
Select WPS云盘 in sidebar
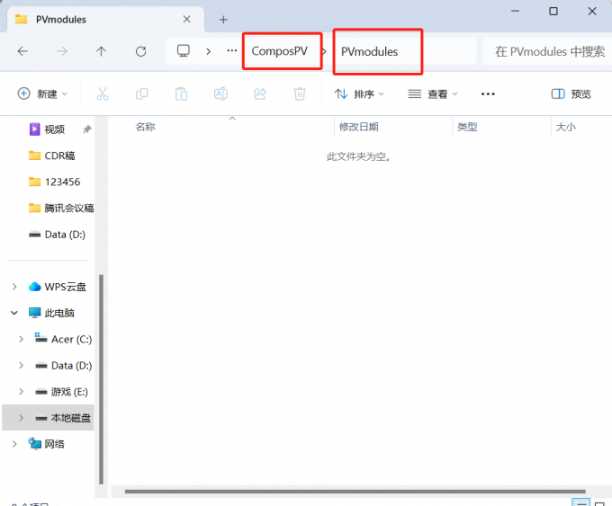tap(57, 287)
